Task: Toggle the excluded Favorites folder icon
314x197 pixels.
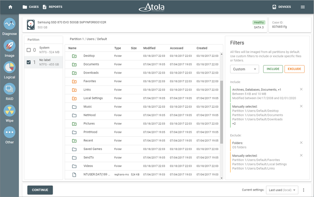Action: (x=74, y=81)
